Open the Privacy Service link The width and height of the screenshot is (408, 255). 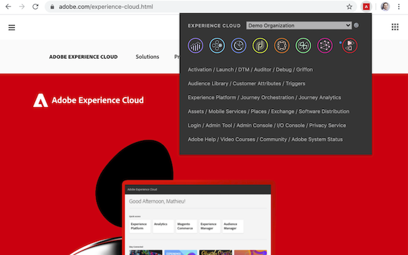[x=328, y=126]
